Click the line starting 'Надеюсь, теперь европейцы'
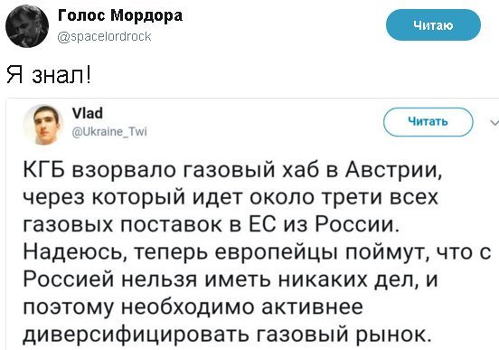The height and width of the screenshot is (350, 499). tap(257, 252)
